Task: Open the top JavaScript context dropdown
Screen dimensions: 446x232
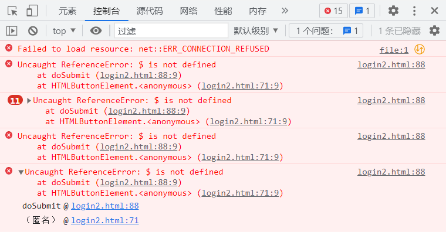Action: pos(64,30)
